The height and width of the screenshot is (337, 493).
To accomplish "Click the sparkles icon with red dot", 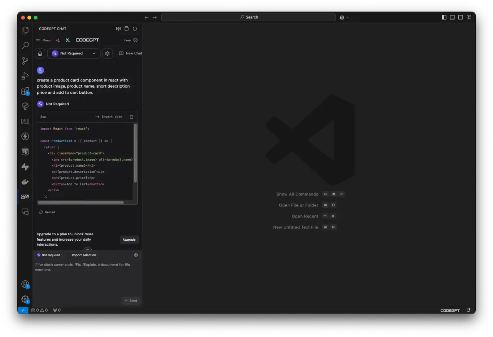I will (58, 40).
